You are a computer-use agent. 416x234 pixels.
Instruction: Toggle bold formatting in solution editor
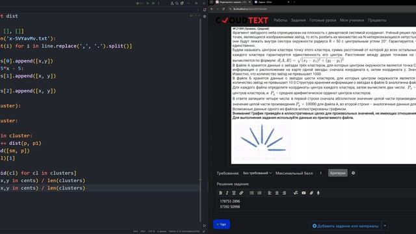click(x=220, y=193)
